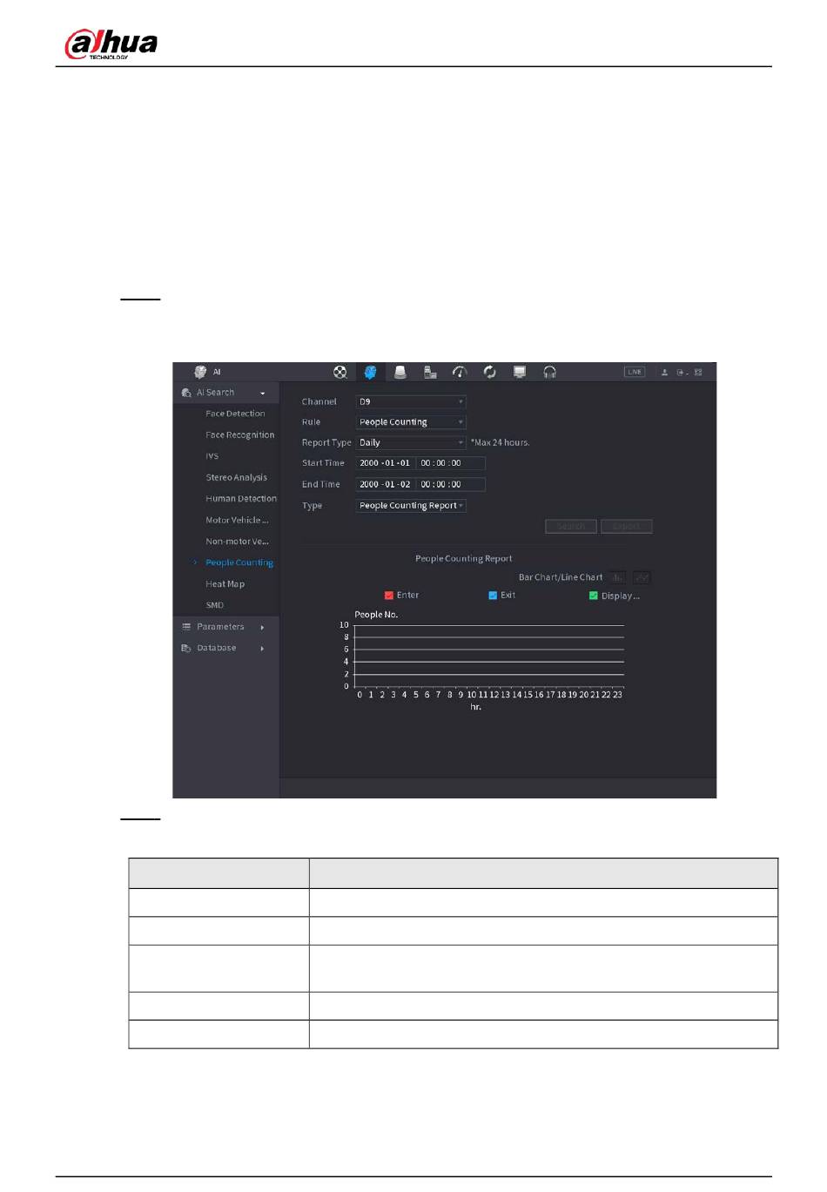
Task: Click the film reel playback icon
Action: (x=340, y=373)
